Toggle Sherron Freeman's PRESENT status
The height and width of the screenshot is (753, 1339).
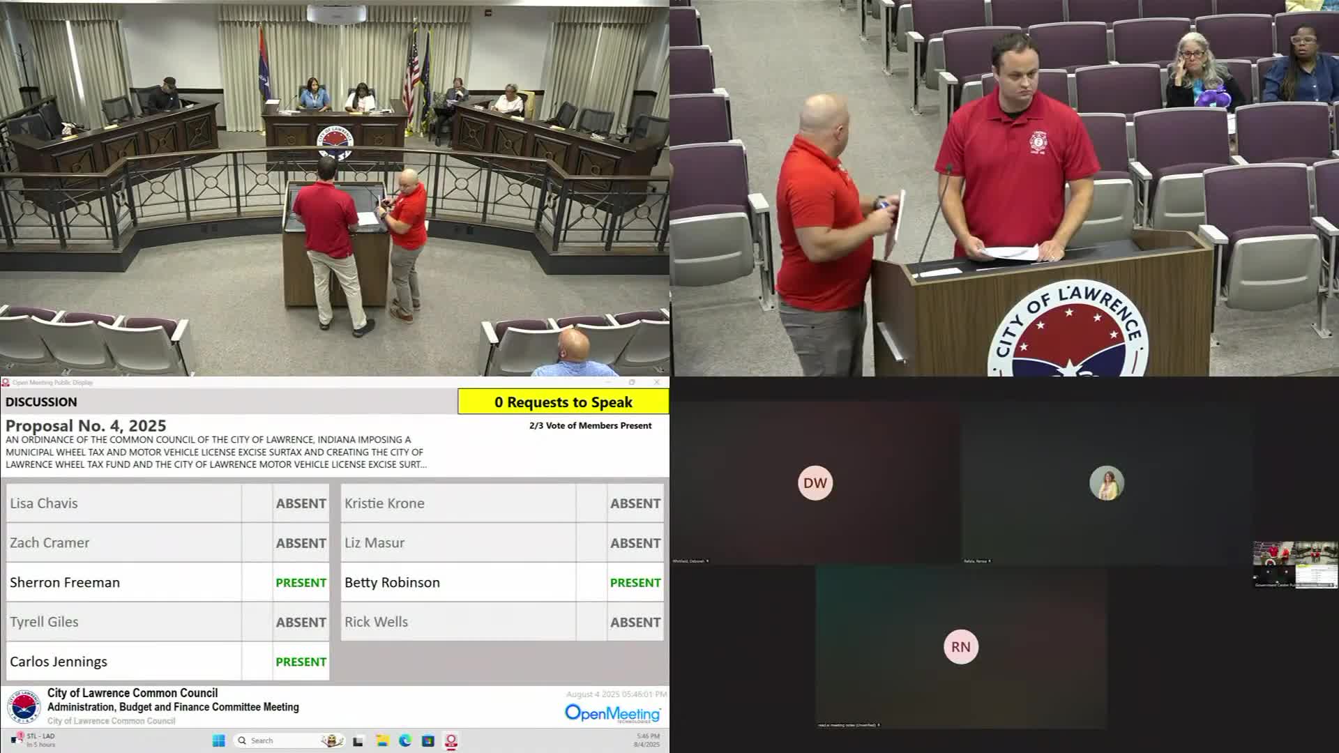[301, 583]
